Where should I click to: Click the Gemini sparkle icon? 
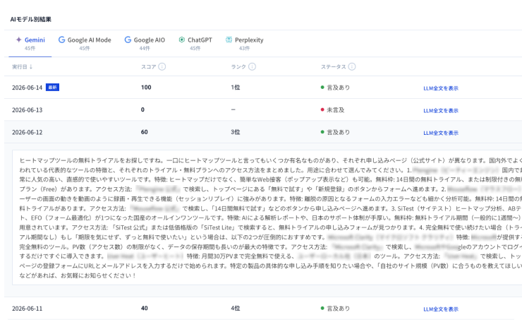pyautogui.click(x=18, y=40)
